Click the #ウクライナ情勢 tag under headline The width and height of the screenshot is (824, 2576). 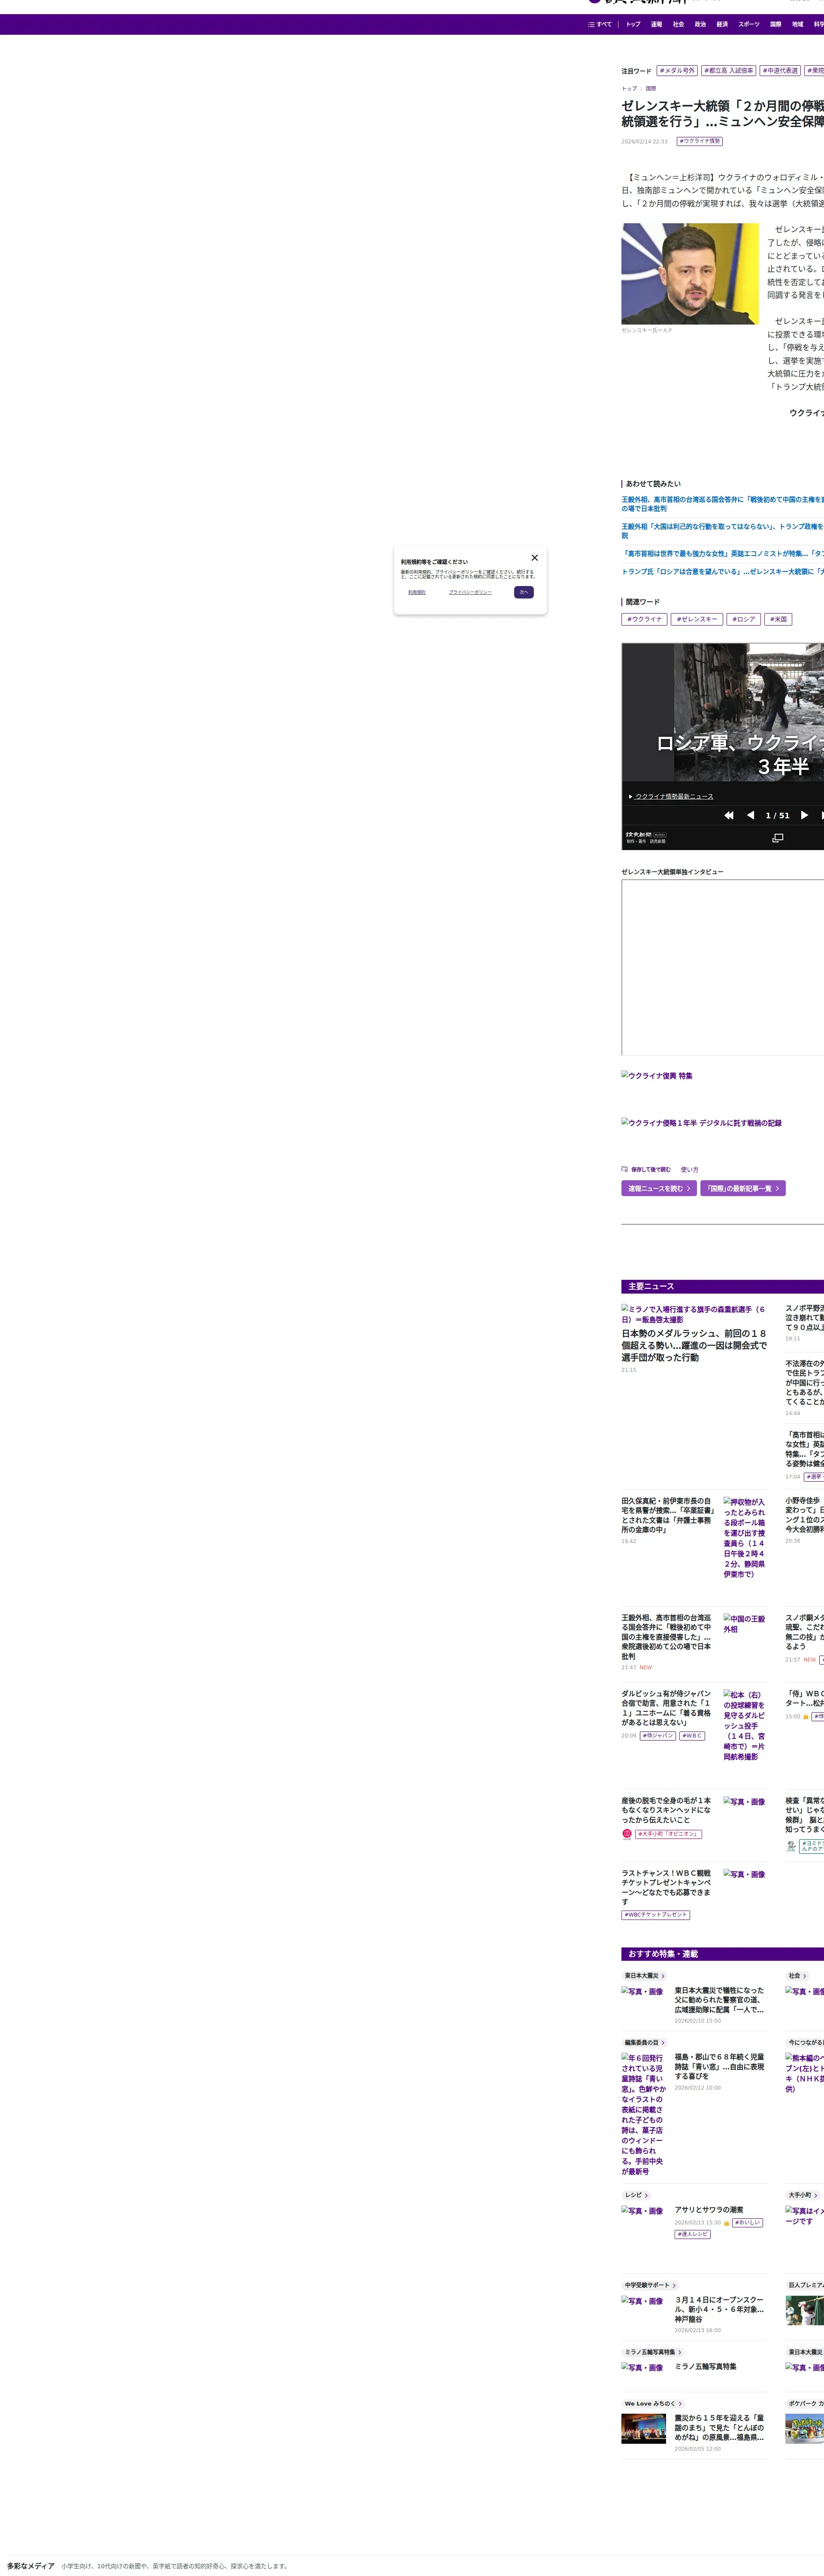700,141
